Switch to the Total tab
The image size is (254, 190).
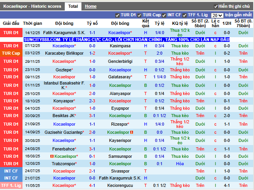(73, 6)
